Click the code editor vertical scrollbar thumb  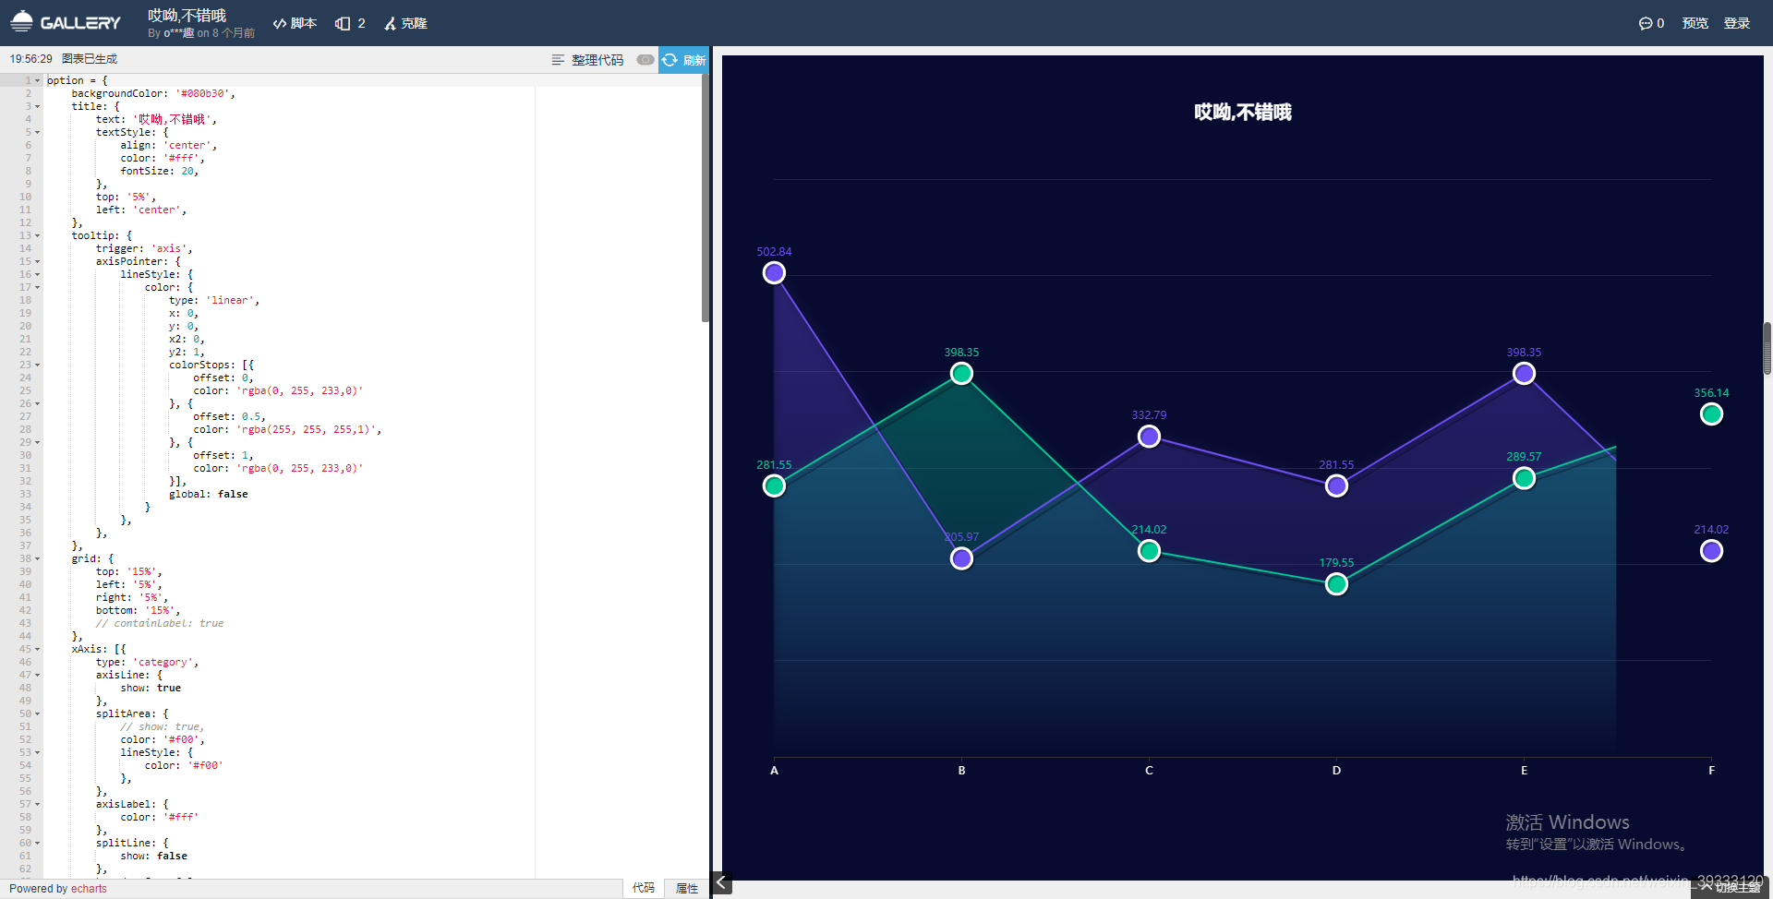[706, 198]
